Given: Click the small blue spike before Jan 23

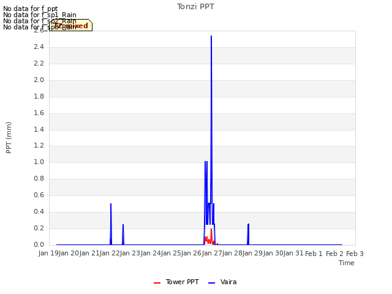Looking at the screenshot, I should 123,225.
